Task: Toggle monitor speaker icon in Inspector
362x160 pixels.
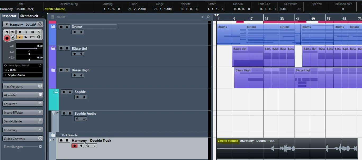Action: tap(13, 37)
